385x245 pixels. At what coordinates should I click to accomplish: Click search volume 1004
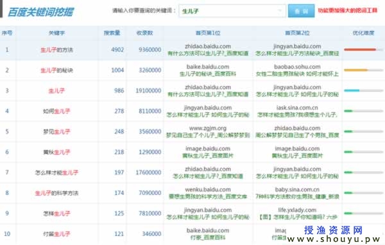117,70
